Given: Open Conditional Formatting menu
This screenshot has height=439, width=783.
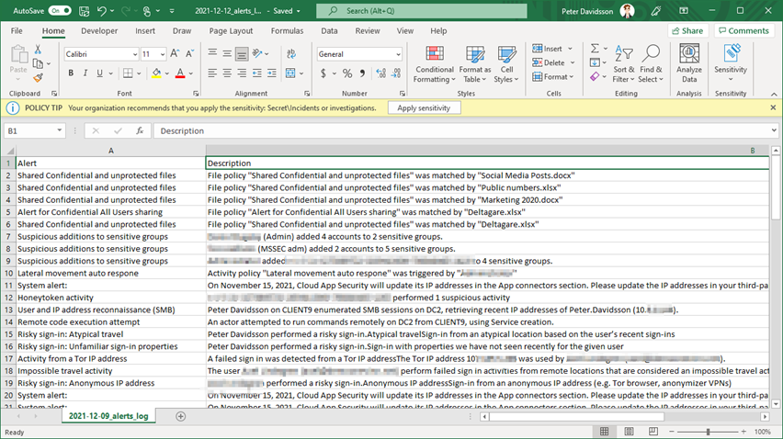Looking at the screenshot, I should point(435,62).
